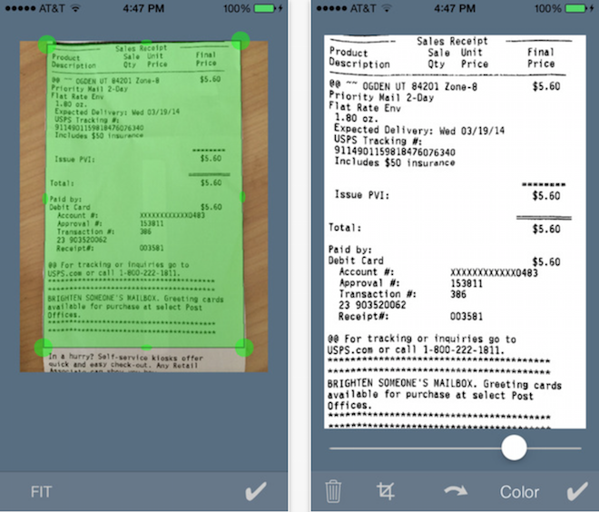The image size is (599, 512).
Task: Tap the battery icon in right status bar
Action: 575,8
